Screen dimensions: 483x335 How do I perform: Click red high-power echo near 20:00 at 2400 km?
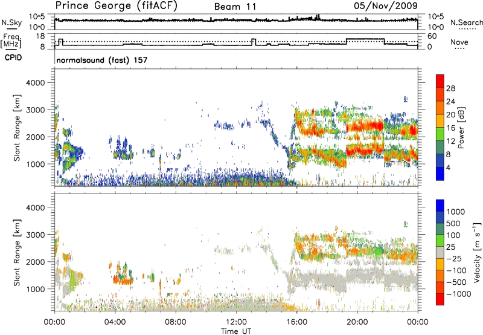click(365, 126)
